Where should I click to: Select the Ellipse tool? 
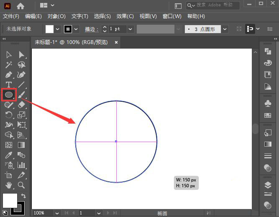coord(9,95)
